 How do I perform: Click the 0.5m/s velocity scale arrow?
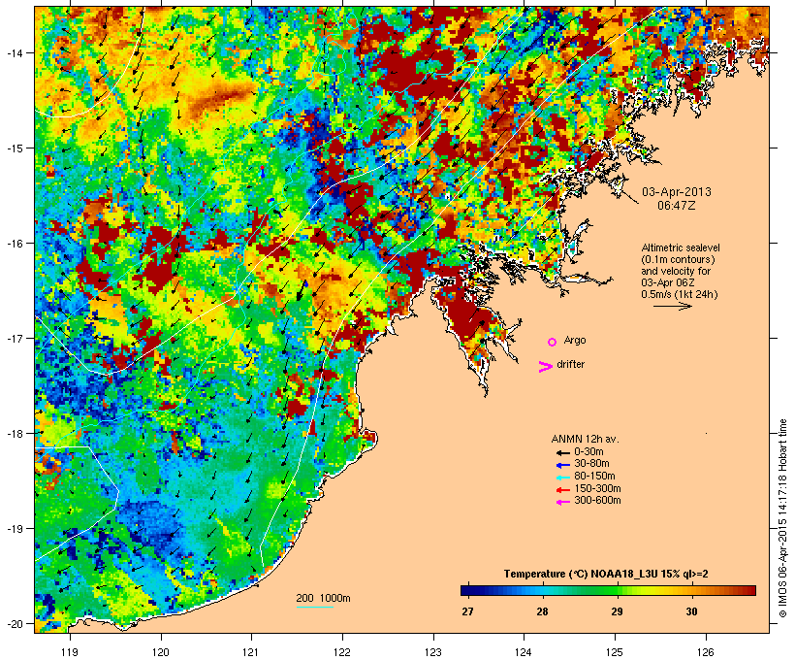(672, 306)
